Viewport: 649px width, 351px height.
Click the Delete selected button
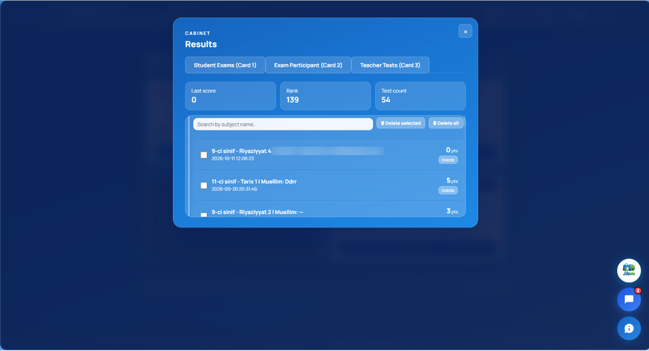400,123
